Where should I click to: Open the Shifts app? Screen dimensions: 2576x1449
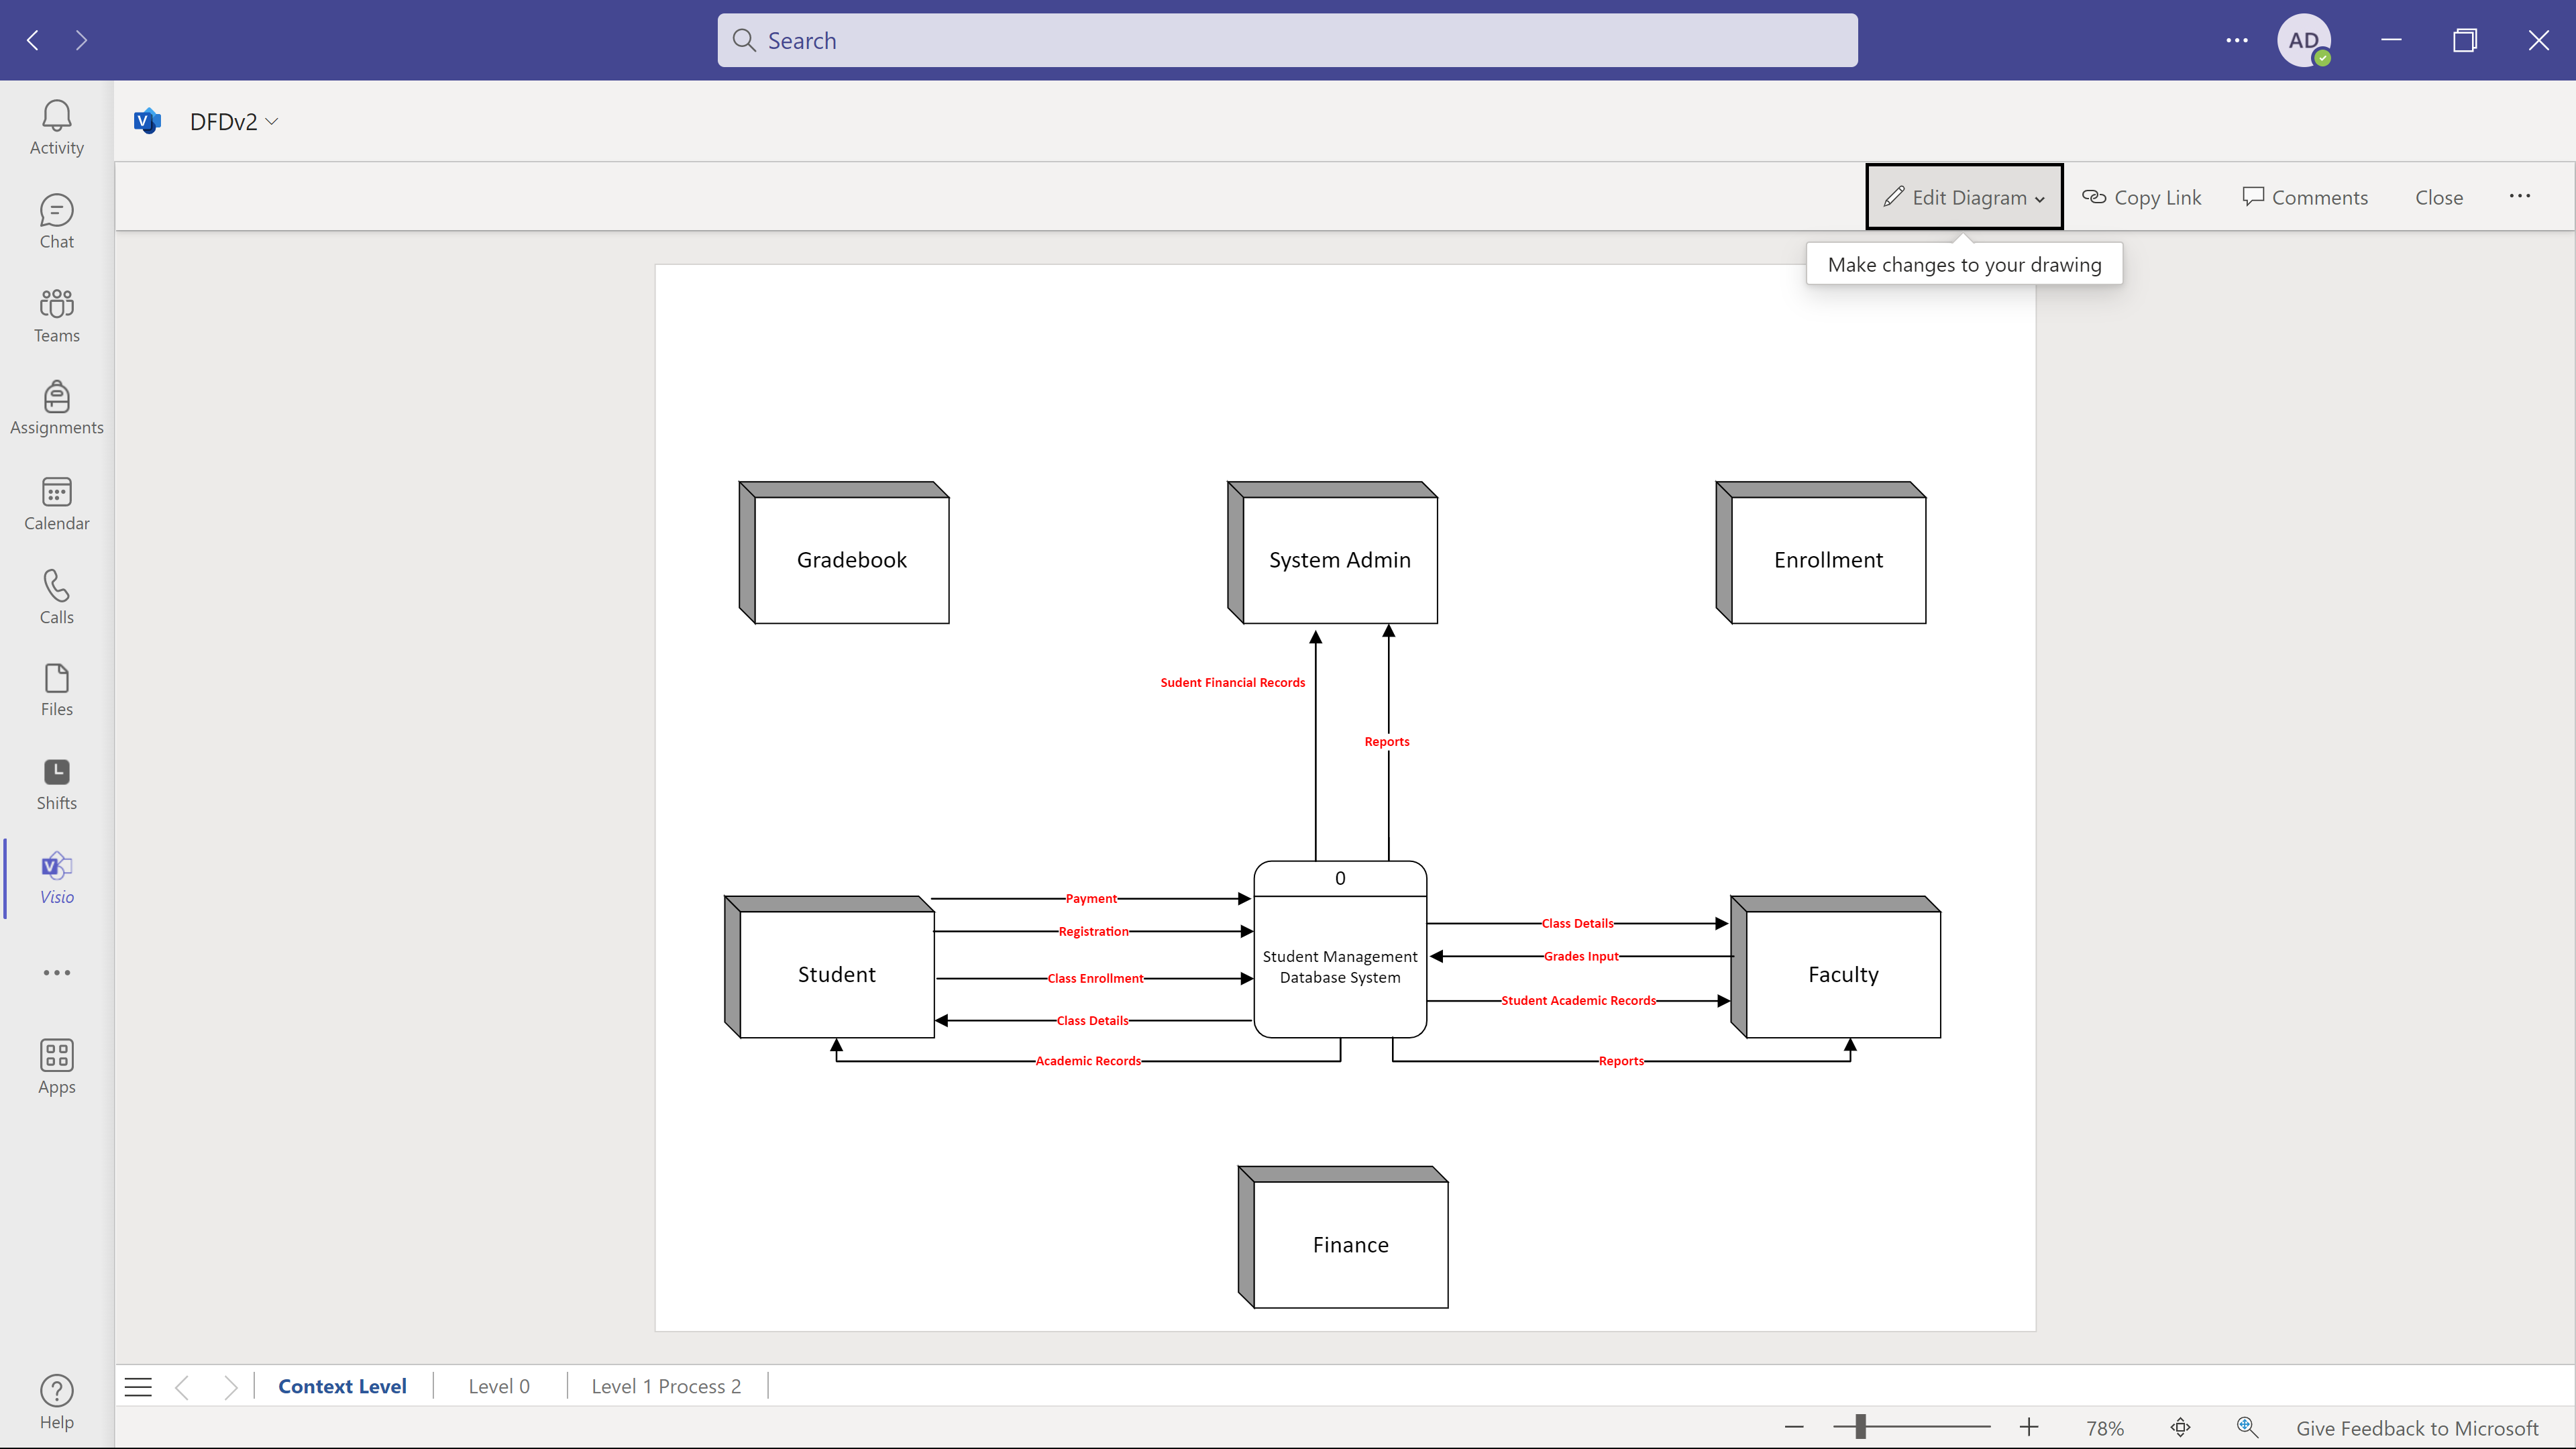(x=56, y=785)
